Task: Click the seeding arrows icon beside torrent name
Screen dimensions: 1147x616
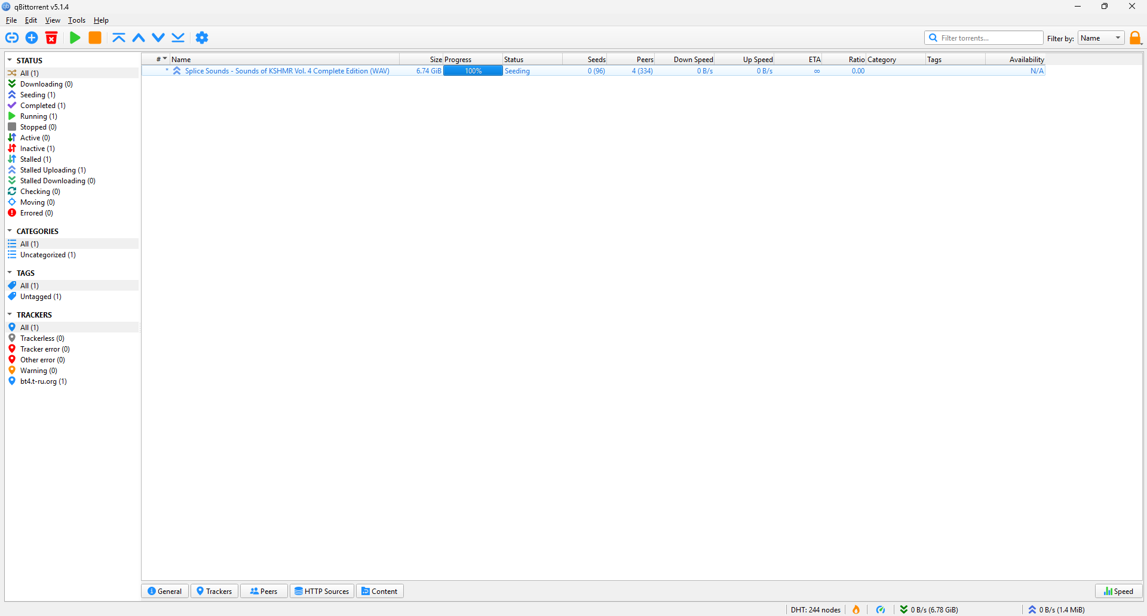Action: [177, 71]
